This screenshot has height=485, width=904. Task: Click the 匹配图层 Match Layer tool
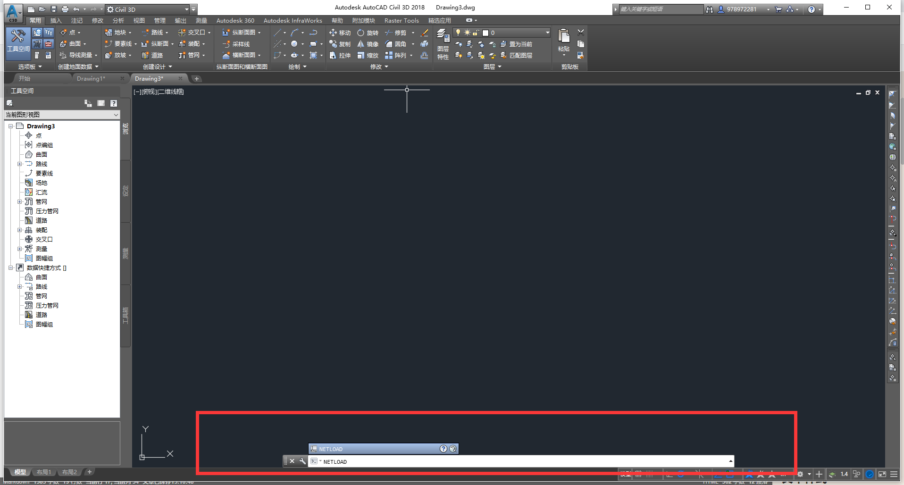pyautogui.click(x=516, y=55)
